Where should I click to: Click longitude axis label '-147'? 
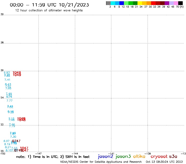pyautogui.click(x=38, y=153)
